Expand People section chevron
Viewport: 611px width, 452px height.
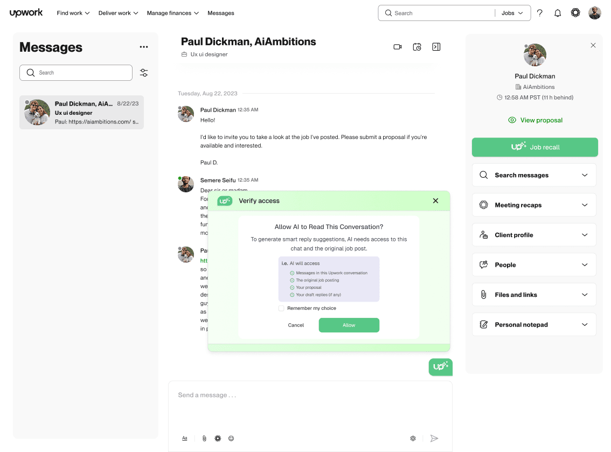pyautogui.click(x=585, y=265)
